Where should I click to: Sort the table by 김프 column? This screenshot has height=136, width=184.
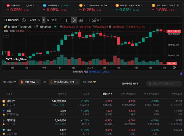click(86, 94)
